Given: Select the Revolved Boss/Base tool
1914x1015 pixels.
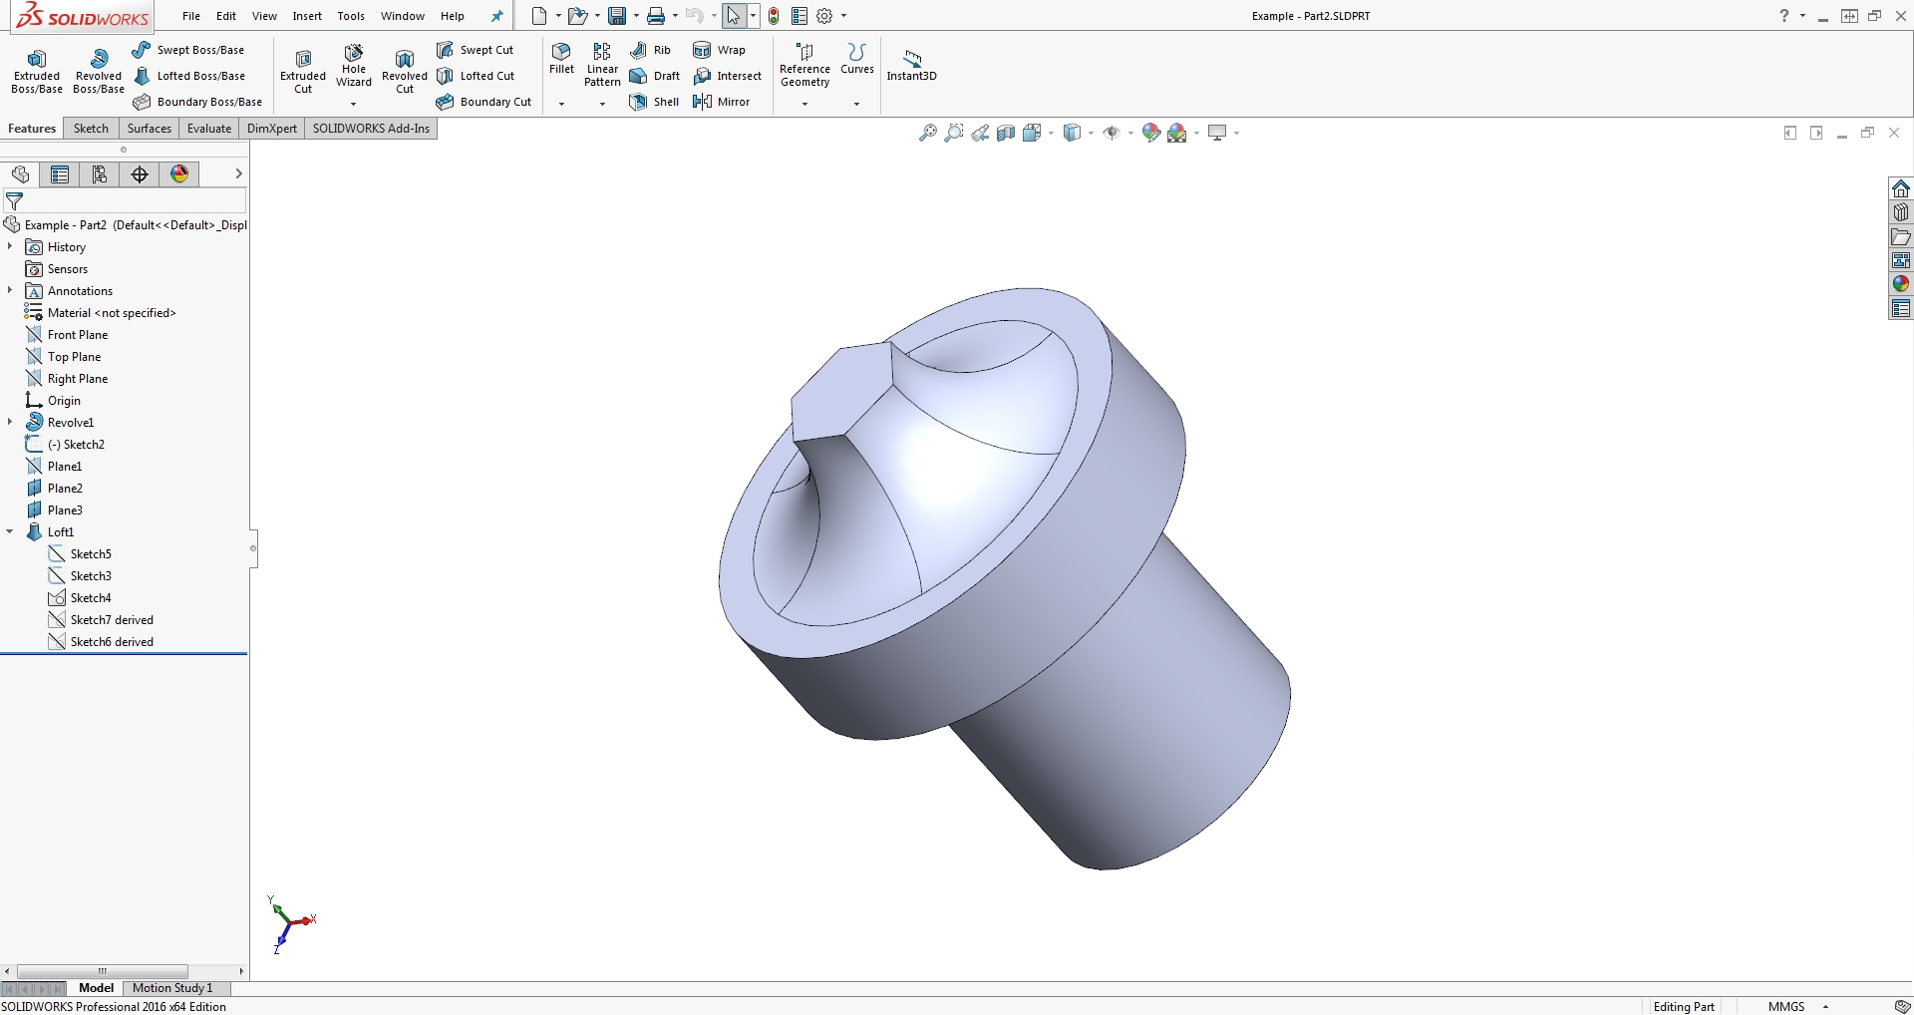Looking at the screenshot, I should point(99,71).
